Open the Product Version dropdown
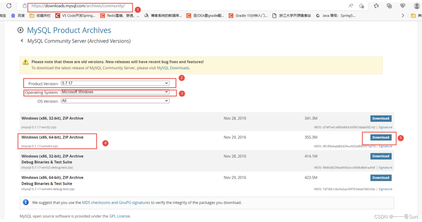Viewport: 422px width, 222px height. point(115,83)
